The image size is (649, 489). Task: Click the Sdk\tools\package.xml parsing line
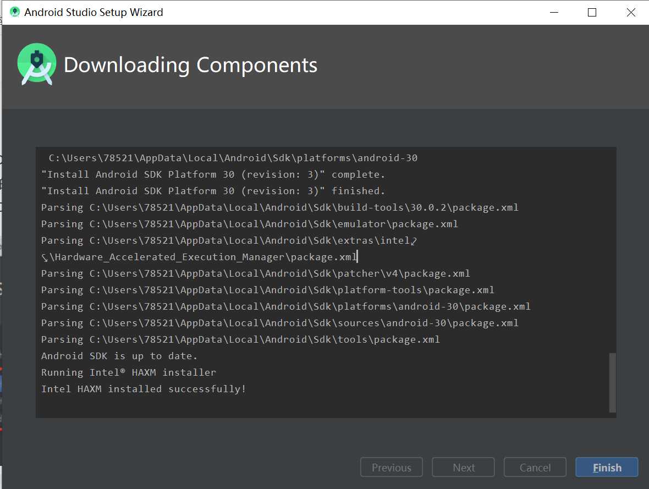(x=240, y=339)
